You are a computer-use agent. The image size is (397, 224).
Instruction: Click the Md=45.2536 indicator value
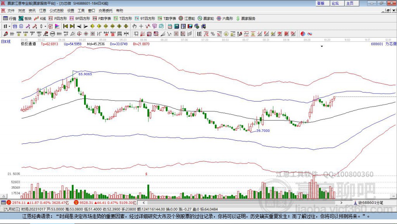[96, 44]
